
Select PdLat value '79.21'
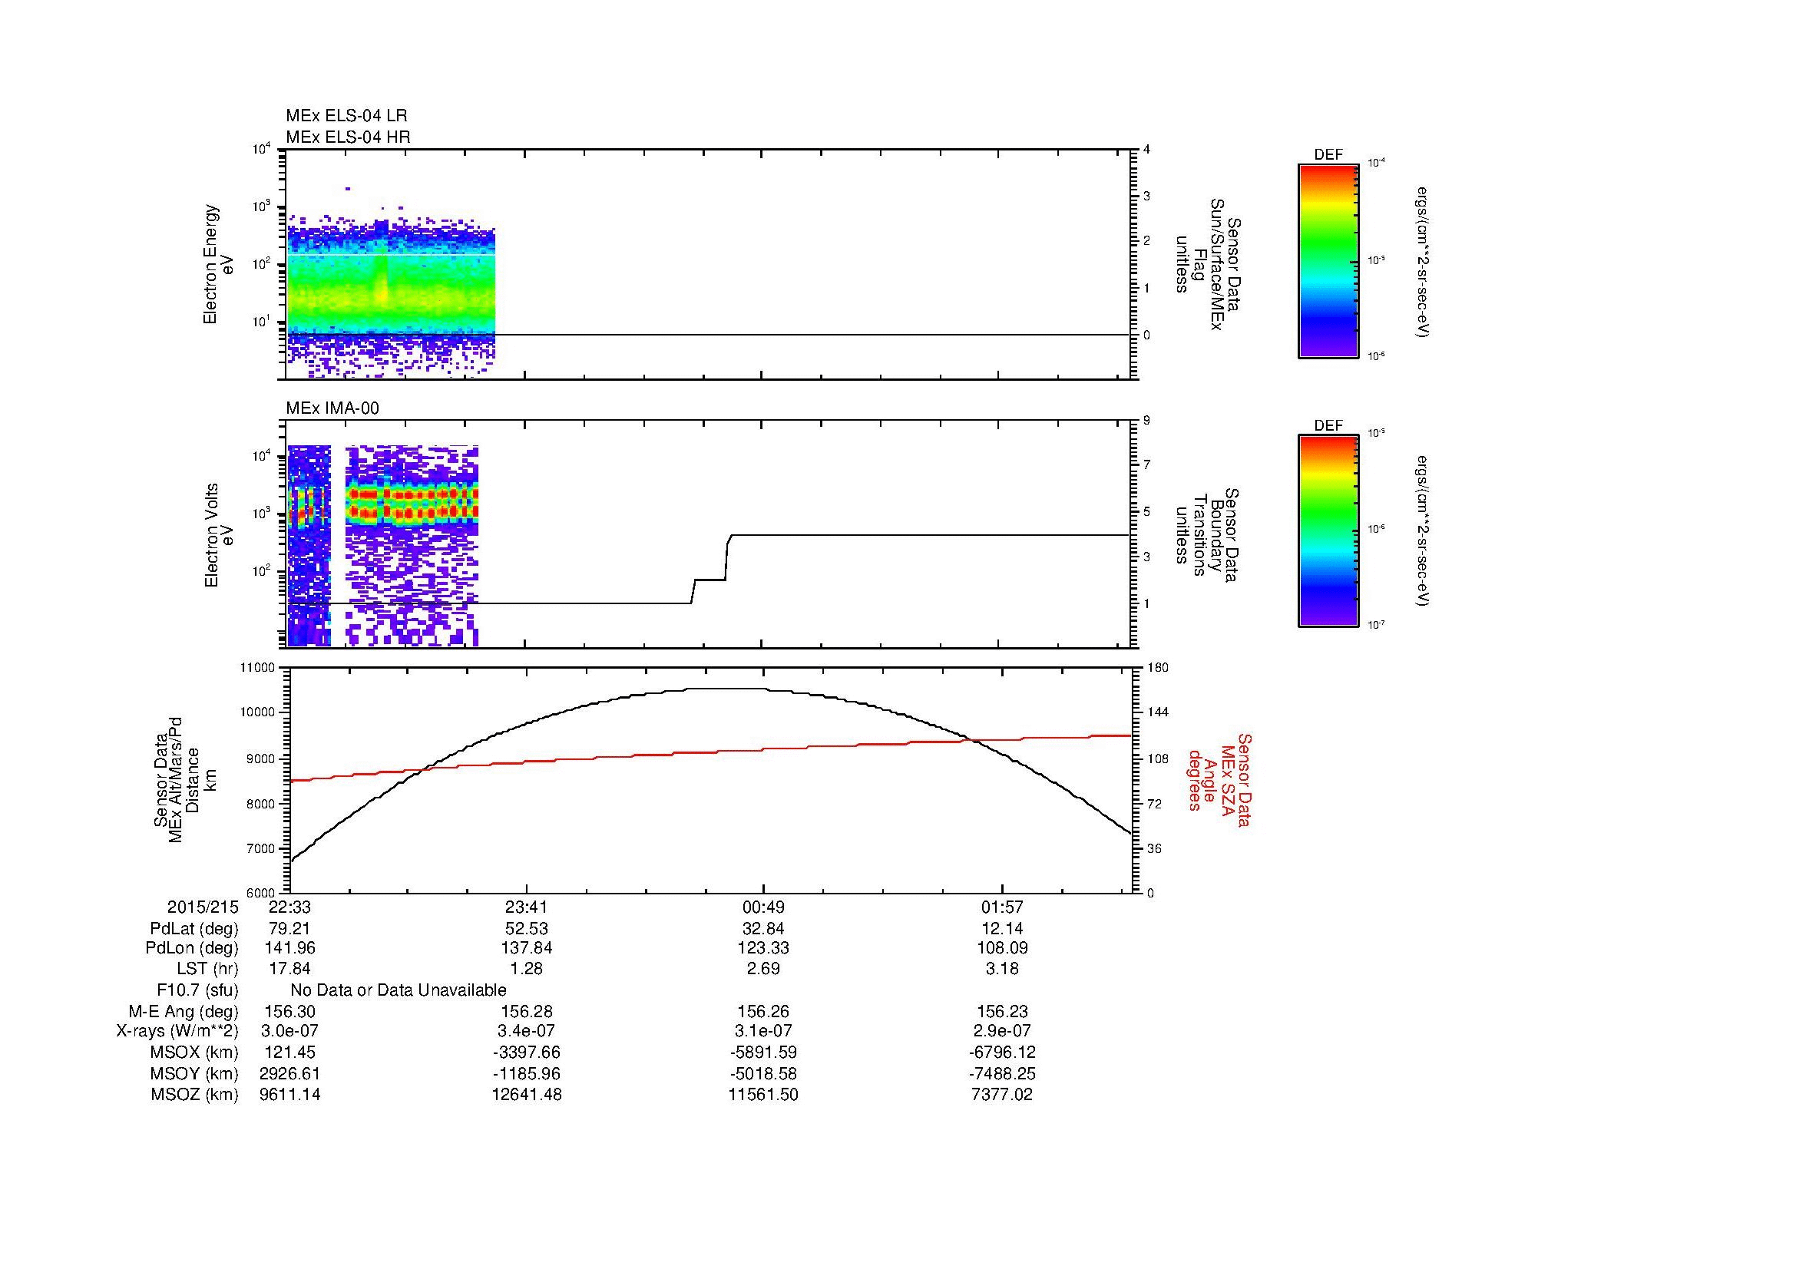(x=290, y=929)
